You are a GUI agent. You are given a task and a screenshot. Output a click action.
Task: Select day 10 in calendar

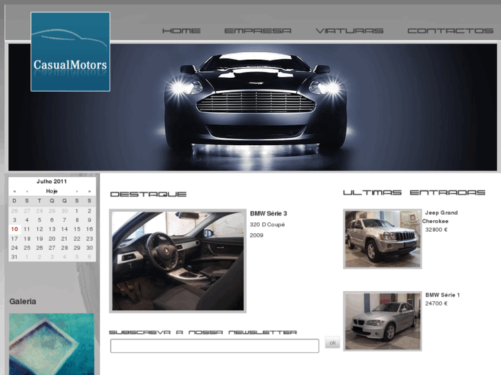14,229
